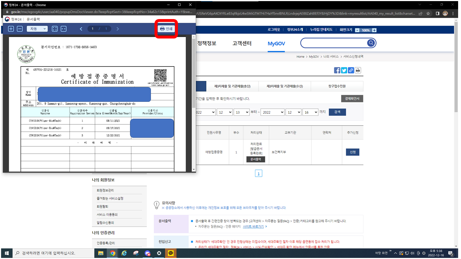461x259 pixels.
Task: Click the fit-to-page icon in viewer toolbar
Action: click(x=55, y=29)
